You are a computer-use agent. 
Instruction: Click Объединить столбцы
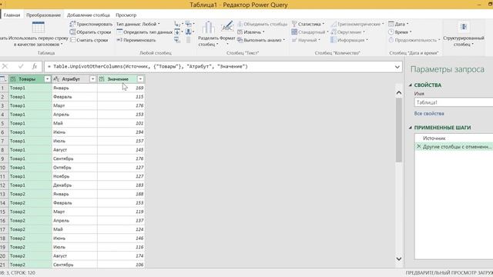[x=262, y=24]
